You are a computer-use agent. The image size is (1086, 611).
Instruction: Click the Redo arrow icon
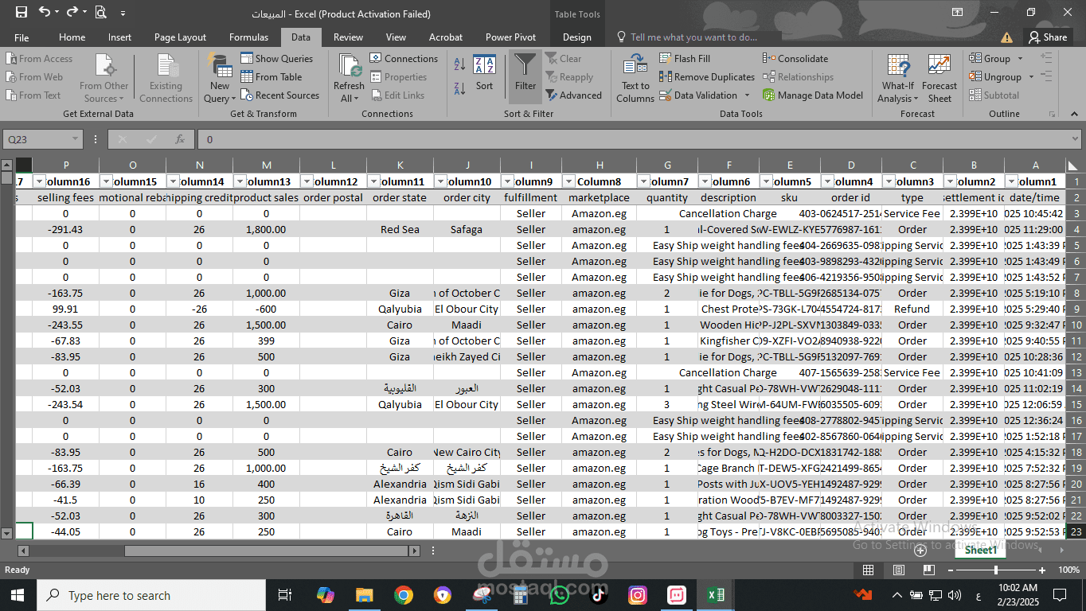(x=72, y=13)
